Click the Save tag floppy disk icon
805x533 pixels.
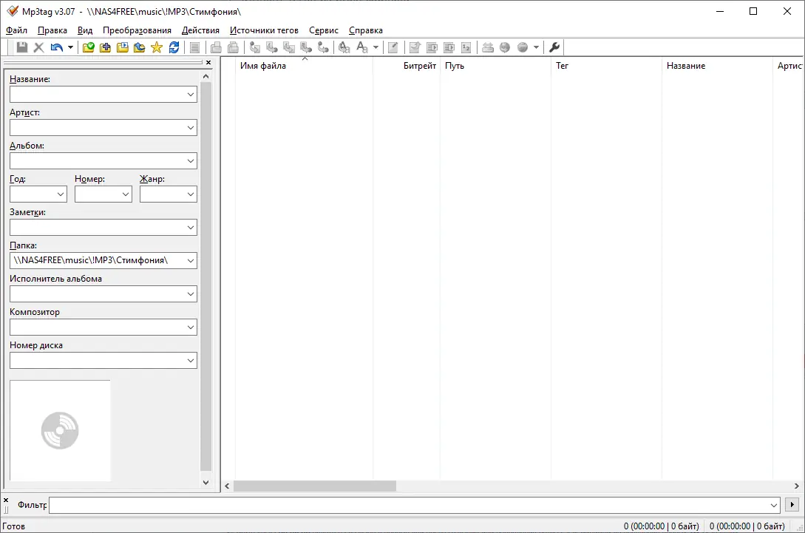[x=21, y=47]
